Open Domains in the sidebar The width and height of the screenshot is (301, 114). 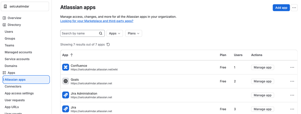[x=11, y=66]
